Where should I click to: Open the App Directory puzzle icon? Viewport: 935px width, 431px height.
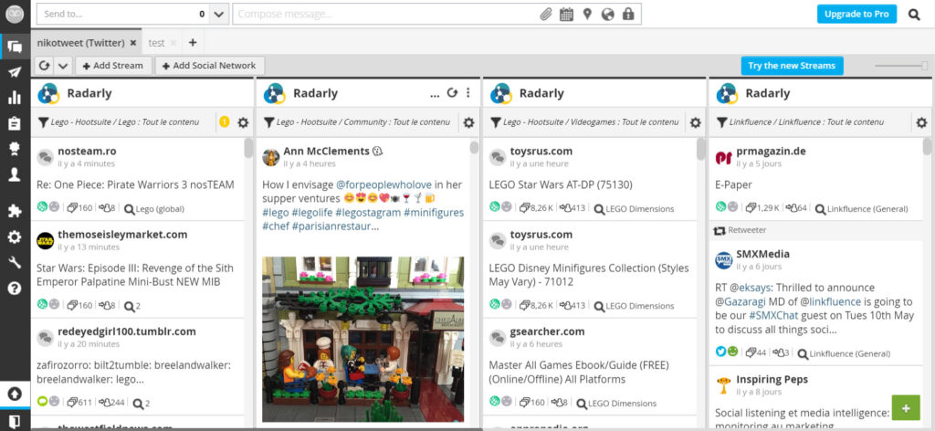pyautogui.click(x=15, y=210)
